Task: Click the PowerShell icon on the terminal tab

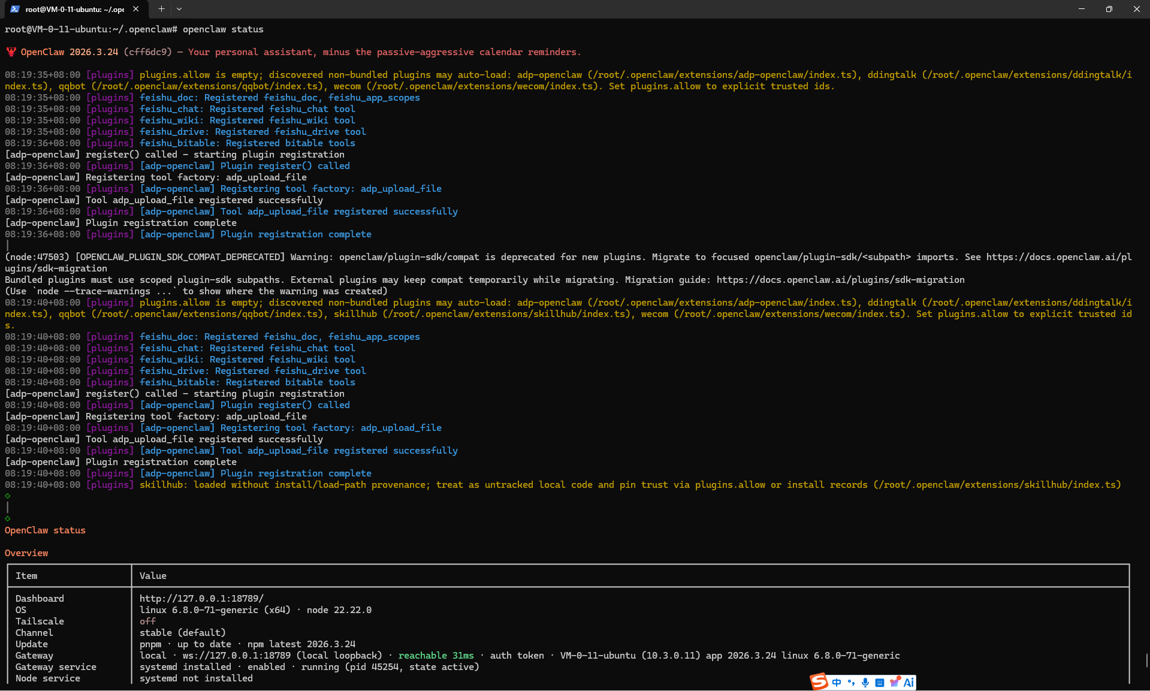Action: (x=15, y=9)
